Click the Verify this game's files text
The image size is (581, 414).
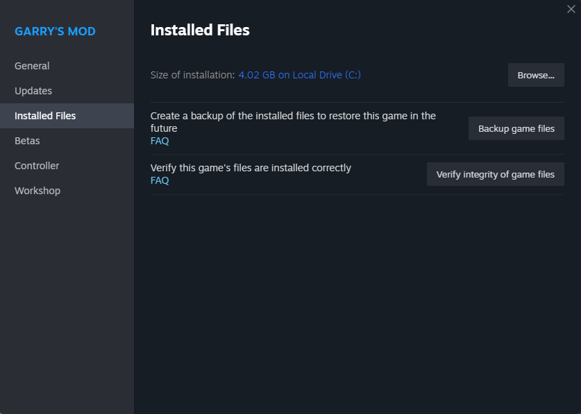pos(251,168)
